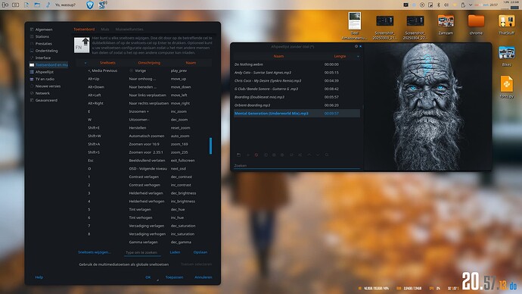Switch to the Muis tab
This screenshot has width=522, height=294.
click(105, 30)
